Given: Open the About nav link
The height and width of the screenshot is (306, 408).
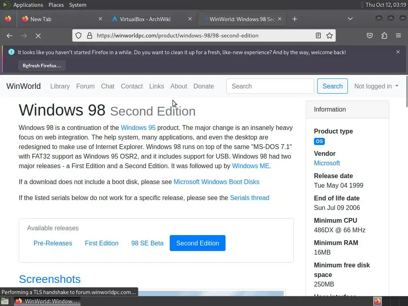Looking at the screenshot, I should click(179, 86).
